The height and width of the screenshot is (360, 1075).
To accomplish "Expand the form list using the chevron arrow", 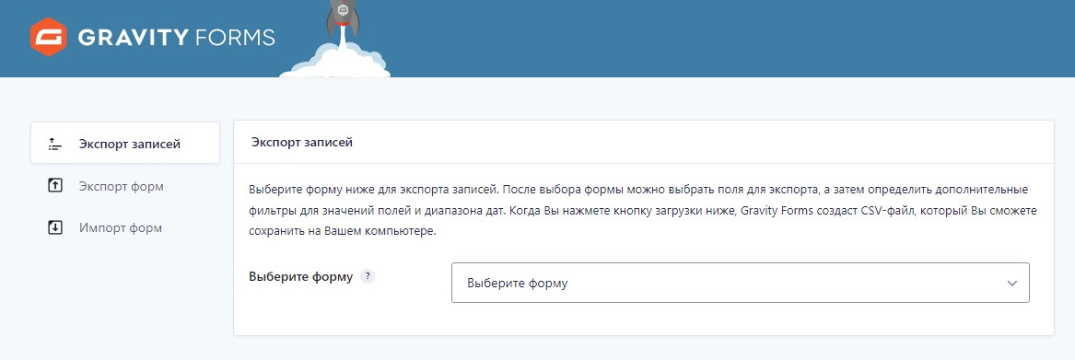I will click(1012, 284).
